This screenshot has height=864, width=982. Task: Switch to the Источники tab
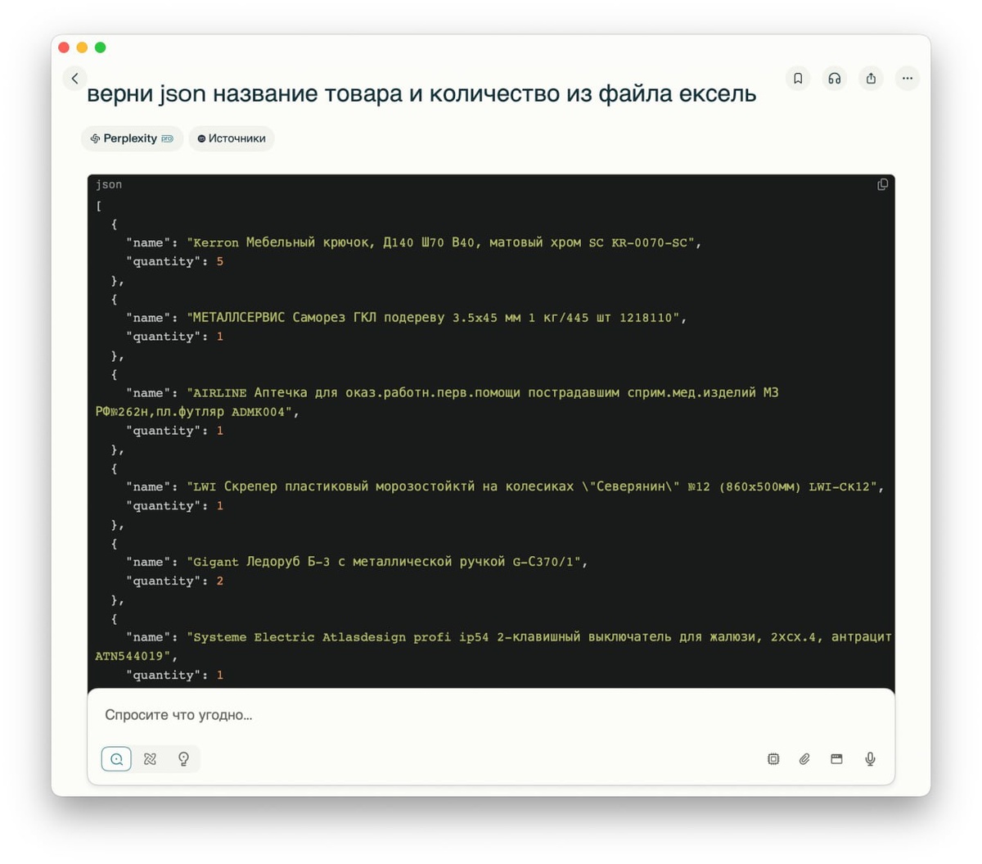(x=232, y=138)
